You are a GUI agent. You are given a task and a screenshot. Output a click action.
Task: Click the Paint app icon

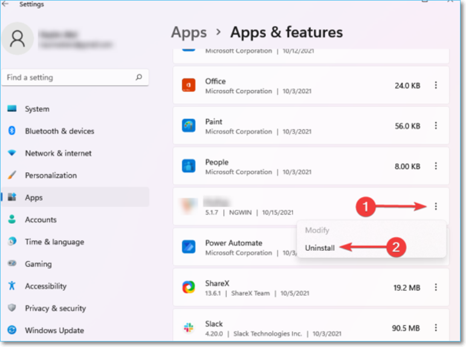189,126
